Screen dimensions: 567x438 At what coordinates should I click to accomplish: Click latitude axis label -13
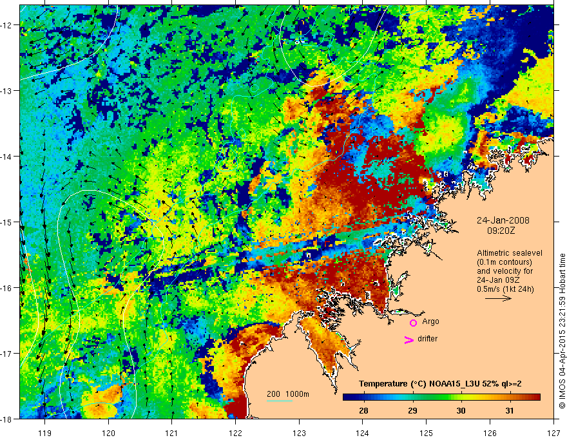6,91
